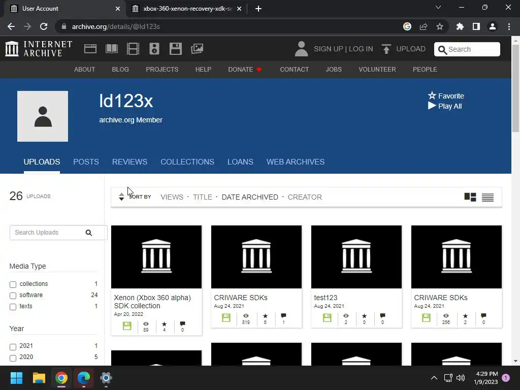The image size is (520, 390).
Task: Select the COLLECTIONS tab
Action: 187,162
